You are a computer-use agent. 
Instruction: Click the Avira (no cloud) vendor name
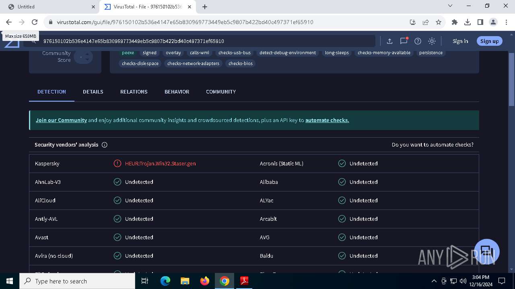tap(54, 256)
